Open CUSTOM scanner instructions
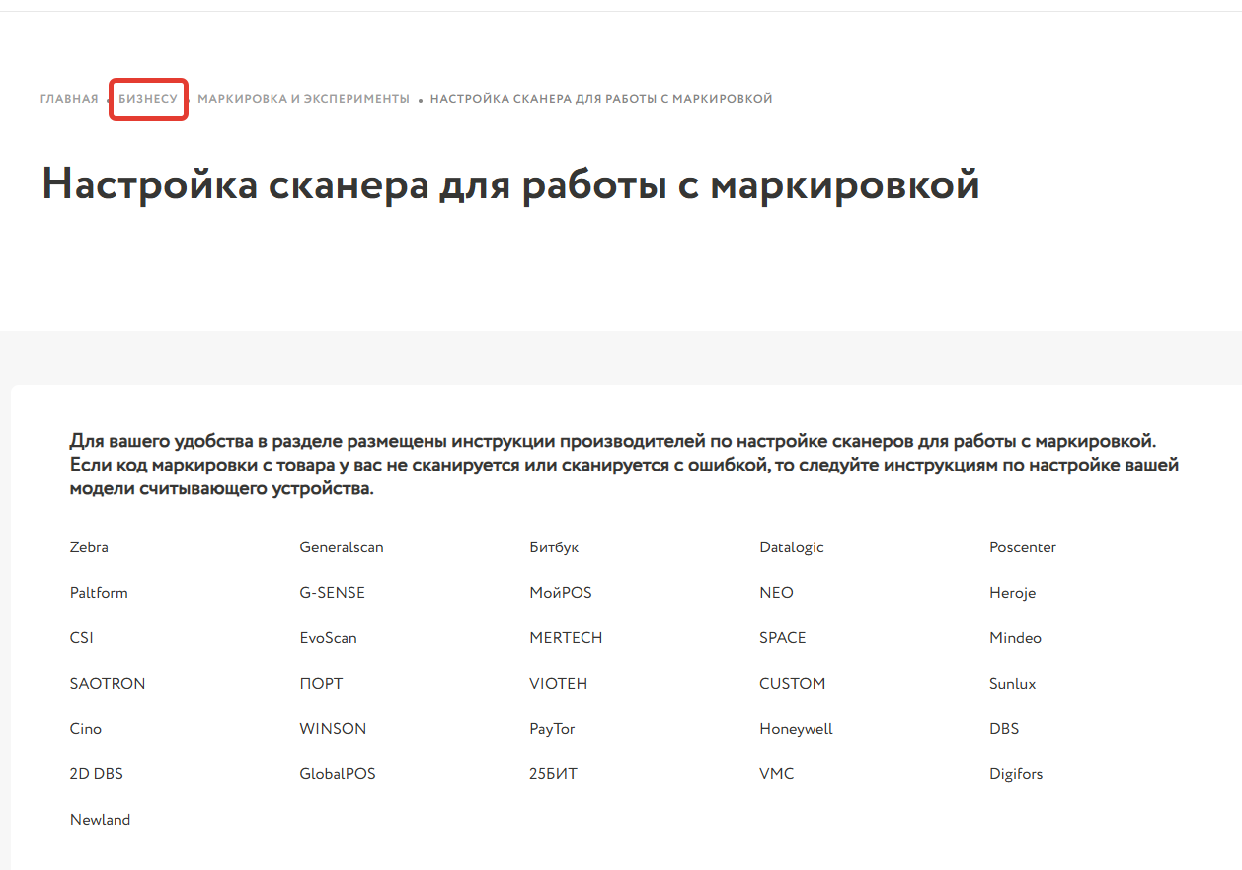 click(x=793, y=684)
